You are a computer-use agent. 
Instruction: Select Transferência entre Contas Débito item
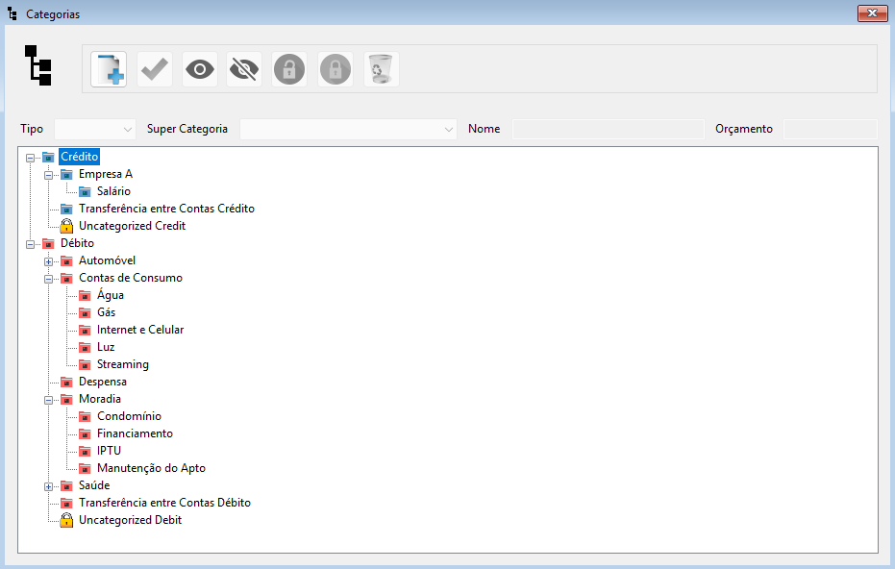[x=164, y=503]
